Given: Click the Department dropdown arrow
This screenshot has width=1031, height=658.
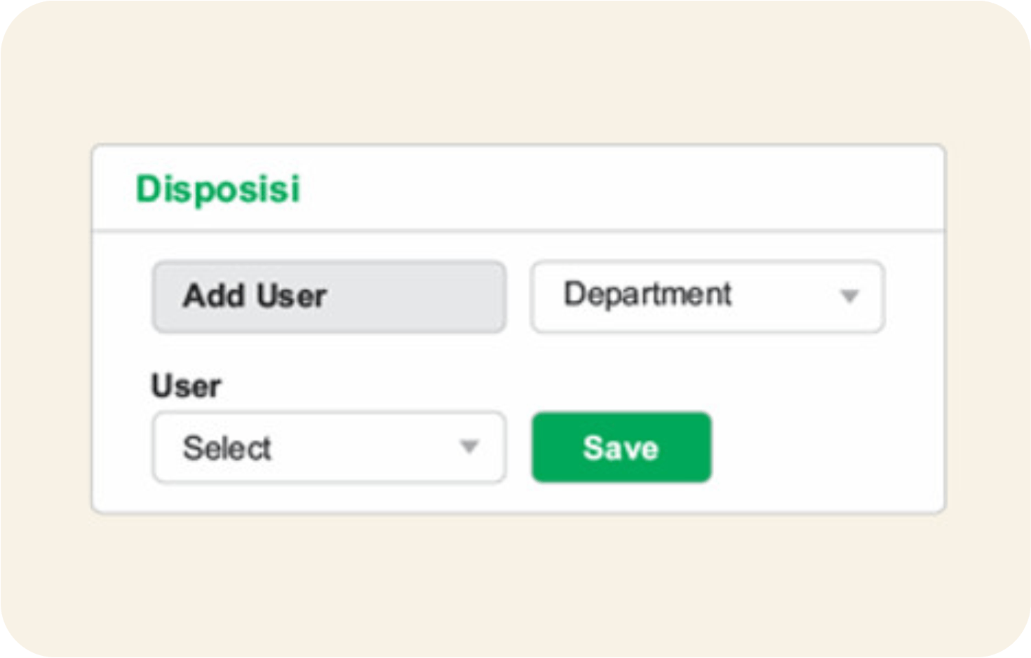Looking at the screenshot, I should [849, 296].
